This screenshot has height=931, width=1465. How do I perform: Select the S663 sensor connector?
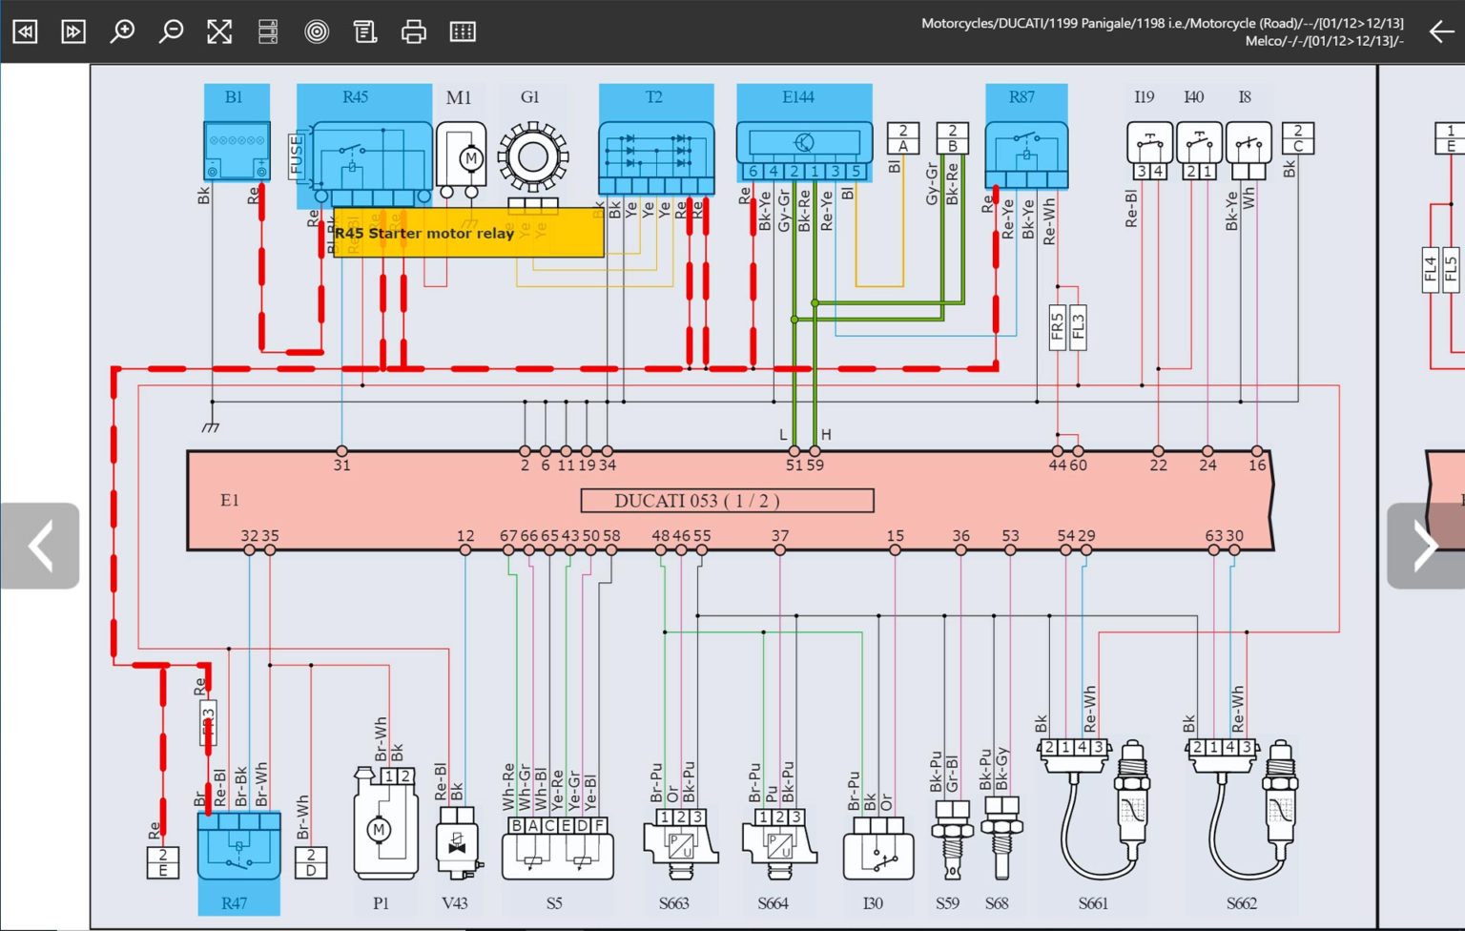point(679,844)
